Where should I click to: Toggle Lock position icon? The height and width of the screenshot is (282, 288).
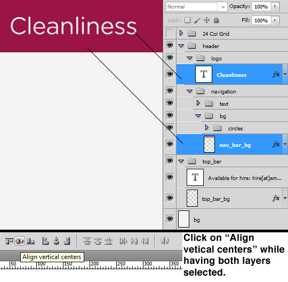click(206, 20)
